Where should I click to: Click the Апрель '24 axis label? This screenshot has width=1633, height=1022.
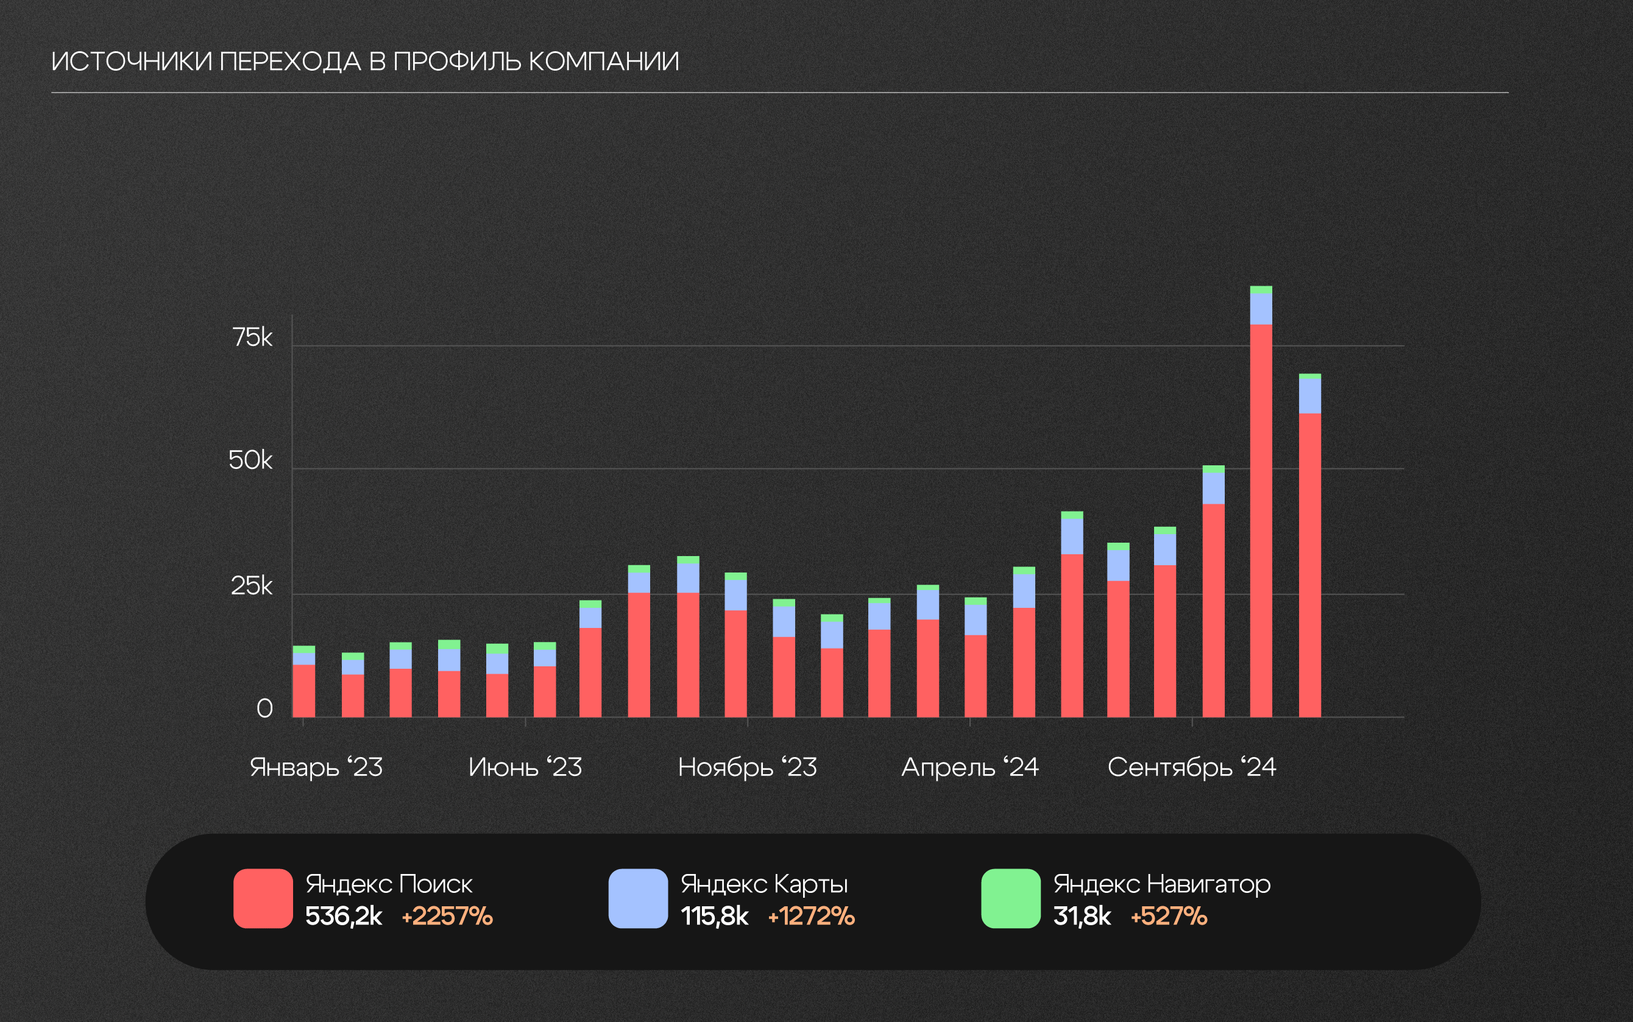(969, 767)
